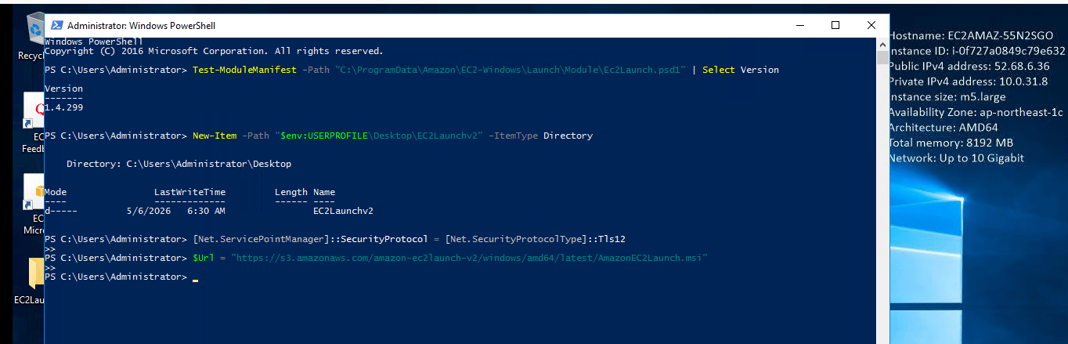The image size is (1068, 344).
Task: Click the 'Total memory: 8192 MB' text
Action: click(x=951, y=143)
